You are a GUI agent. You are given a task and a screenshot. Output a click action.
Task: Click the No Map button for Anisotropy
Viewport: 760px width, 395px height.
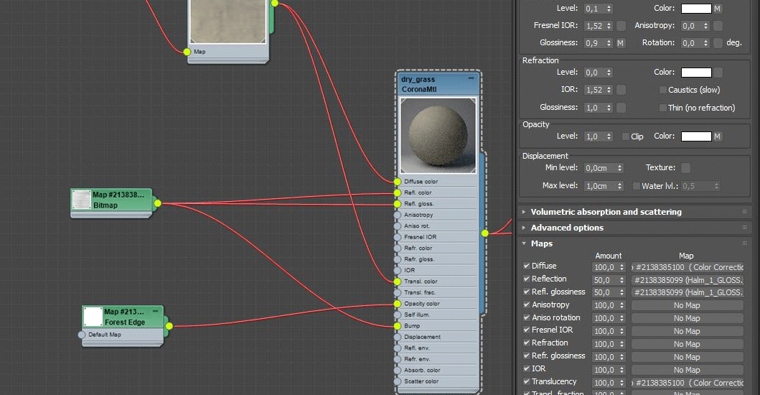tap(687, 305)
